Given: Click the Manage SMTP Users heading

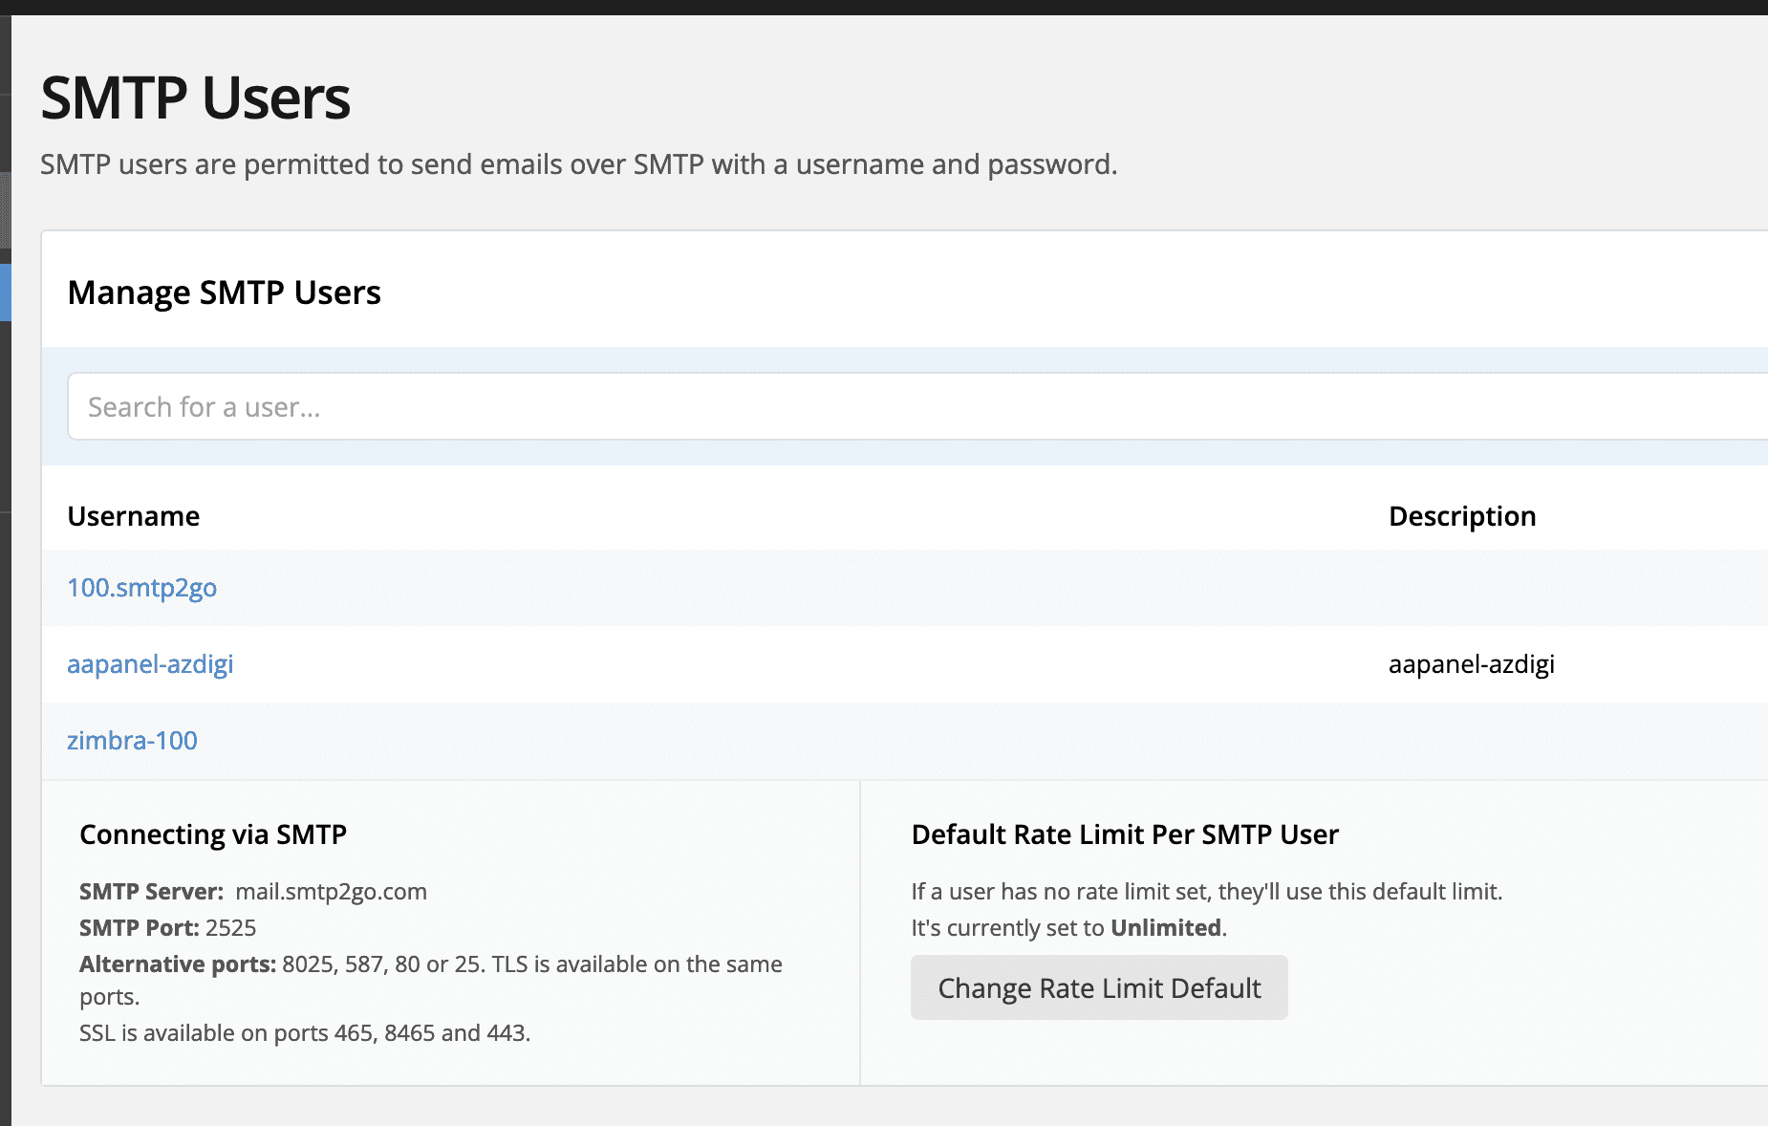Looking at the screenshot, I should pyautogui.click(x=224, y=292).
